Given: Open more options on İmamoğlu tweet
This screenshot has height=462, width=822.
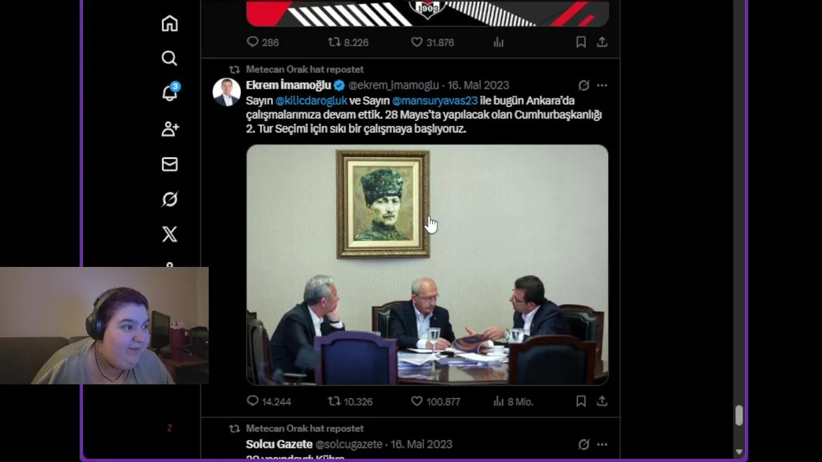Looking at the screenshot, I should tap(602, 85).
